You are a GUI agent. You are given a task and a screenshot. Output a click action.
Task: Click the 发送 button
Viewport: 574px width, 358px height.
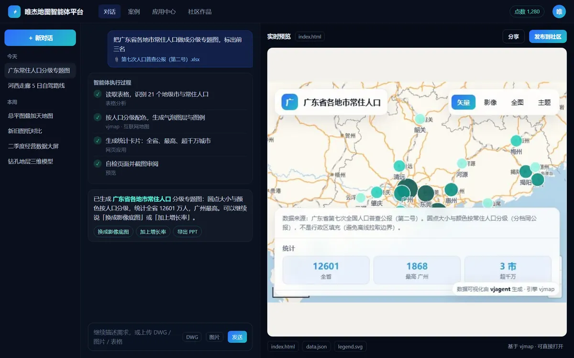(x=237, y=337)
